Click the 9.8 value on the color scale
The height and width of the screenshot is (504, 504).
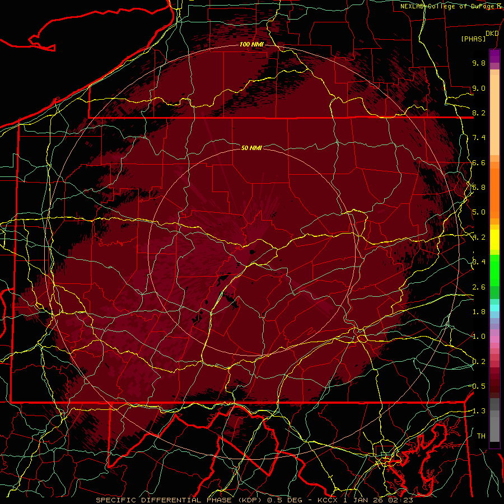pyautogui.click(x=479, y=63)
